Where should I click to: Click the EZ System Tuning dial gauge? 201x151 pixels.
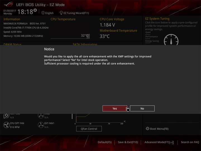point(171,40)
